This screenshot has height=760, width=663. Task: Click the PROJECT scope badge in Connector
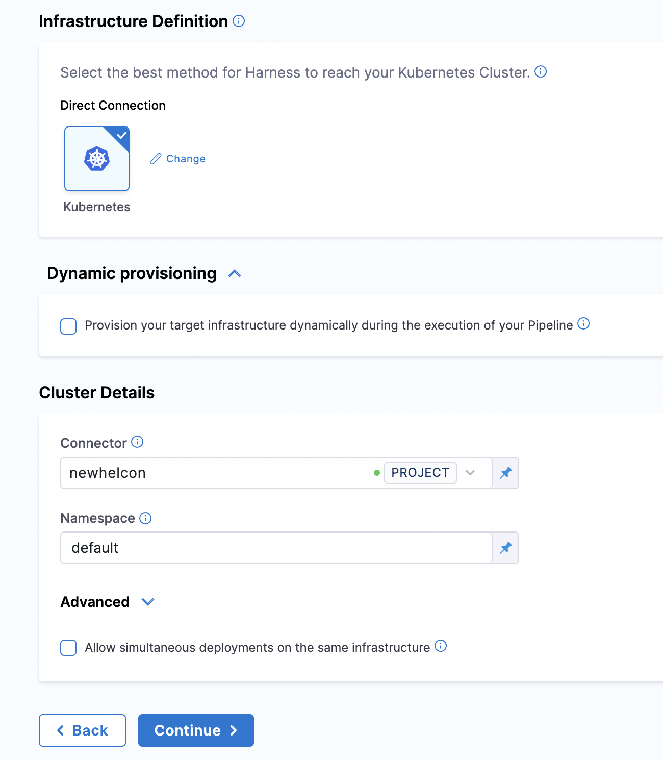point(420,473)
